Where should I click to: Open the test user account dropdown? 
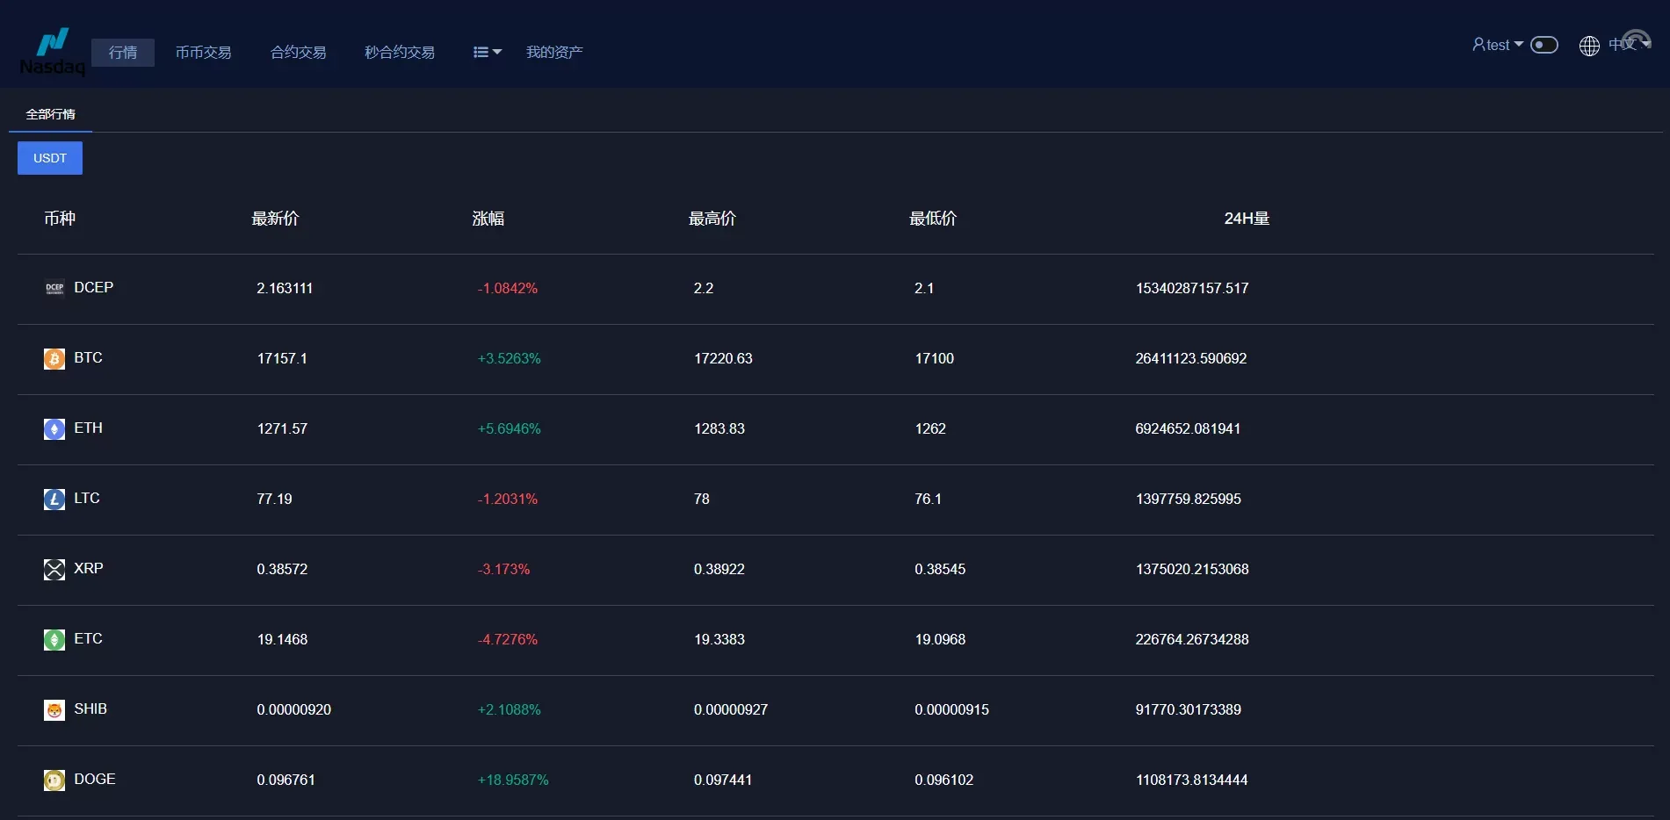(x=1497, y=45)
